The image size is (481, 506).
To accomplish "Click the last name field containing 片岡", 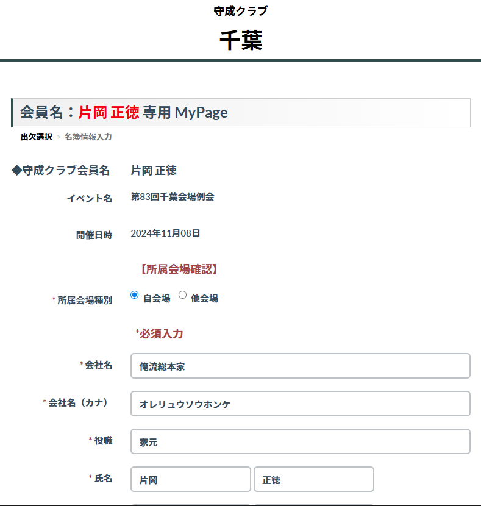I will tap(191, 479).
